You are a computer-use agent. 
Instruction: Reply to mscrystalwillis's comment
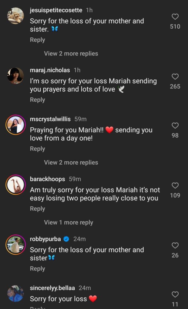[x=37, y=149]
